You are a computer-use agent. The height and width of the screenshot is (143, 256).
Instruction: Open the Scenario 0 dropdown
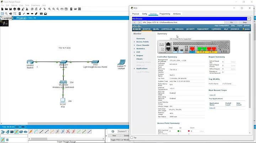(x=123, y=131)
